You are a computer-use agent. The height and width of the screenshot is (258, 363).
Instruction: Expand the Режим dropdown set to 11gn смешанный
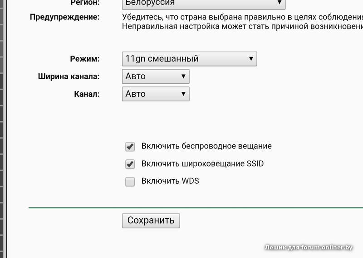point(189,59)
